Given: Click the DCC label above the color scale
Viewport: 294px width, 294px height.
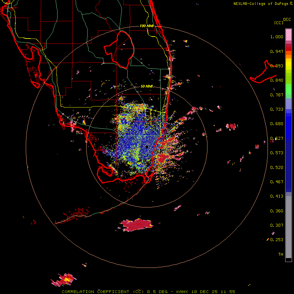Looking at the screenshot, I should (x=287, y=20).
